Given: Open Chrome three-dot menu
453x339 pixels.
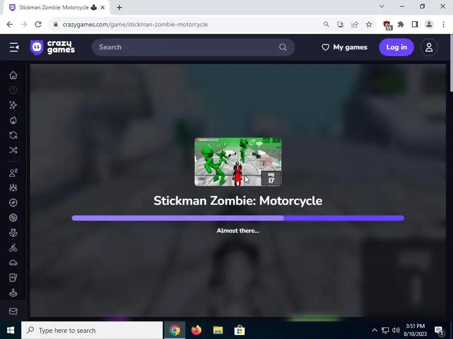Looking at the screenshot, I should [x=443, y=25].
